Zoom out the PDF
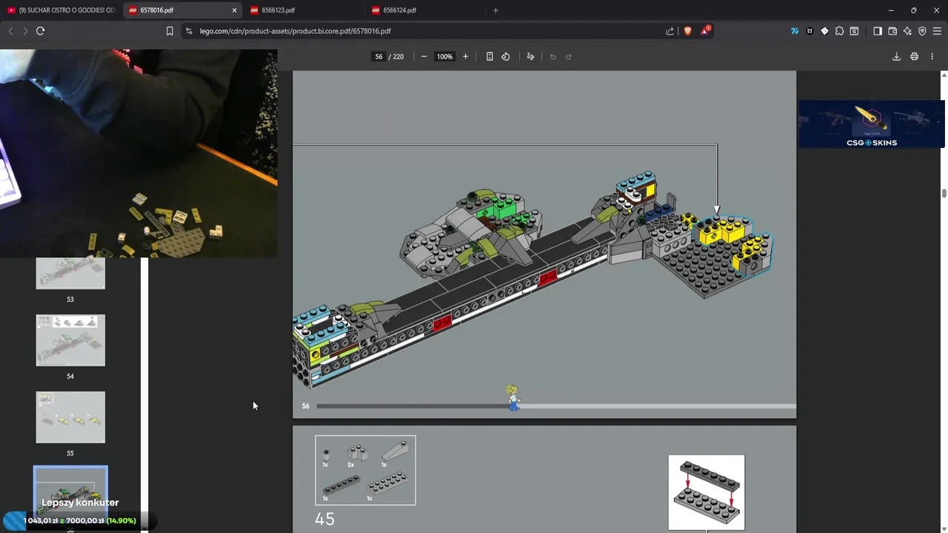Image resolution: width=948 pixels, height=533 pixels. tap(424, 56)
